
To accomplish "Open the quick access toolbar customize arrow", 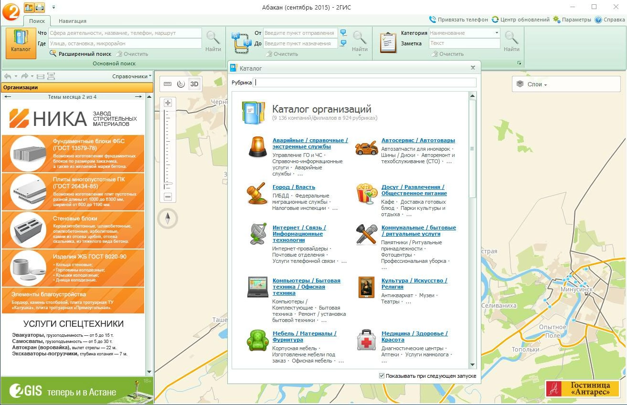I will [53, 7].
